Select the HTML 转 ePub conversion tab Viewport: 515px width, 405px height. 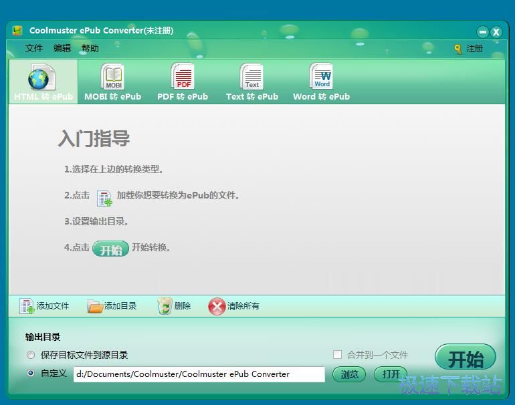[x=43, y=82]
